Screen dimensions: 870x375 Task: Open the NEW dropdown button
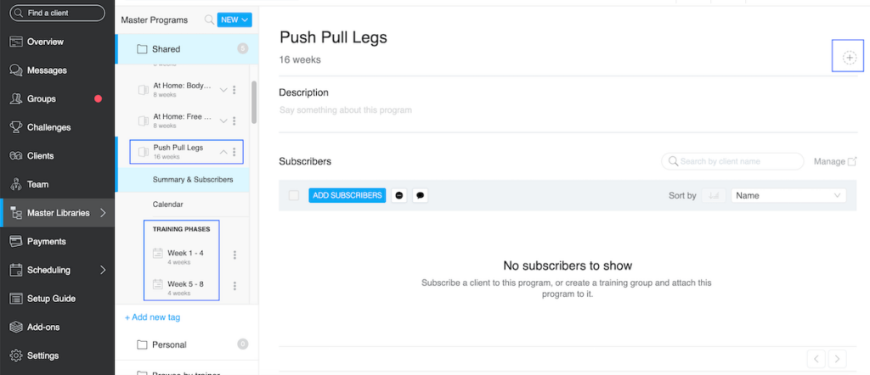[x=234, y=20]
